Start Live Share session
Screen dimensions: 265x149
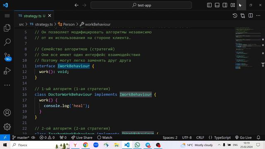[x=82, y=137]
